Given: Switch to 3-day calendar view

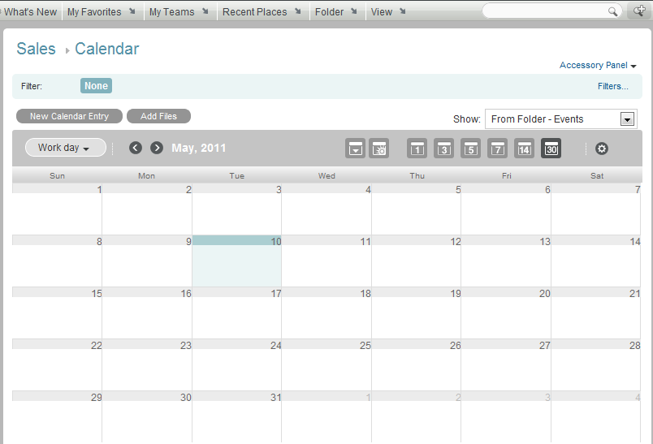Looking at the screenshot, I should [444, 149].
